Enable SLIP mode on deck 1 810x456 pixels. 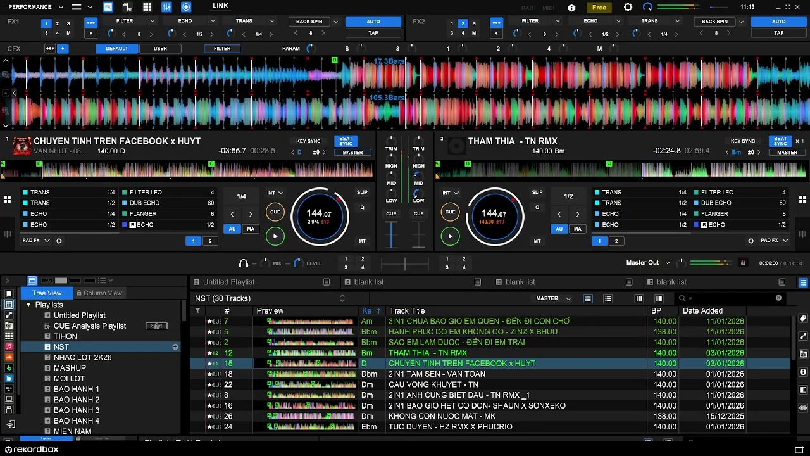pos(362,192)
